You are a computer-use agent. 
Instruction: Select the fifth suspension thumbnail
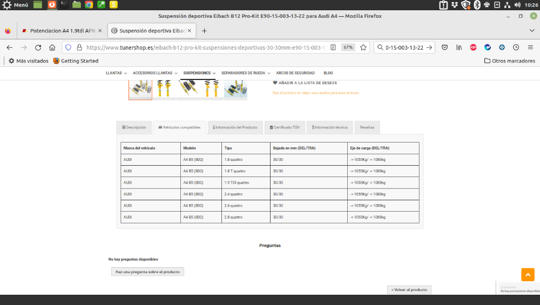235,90
